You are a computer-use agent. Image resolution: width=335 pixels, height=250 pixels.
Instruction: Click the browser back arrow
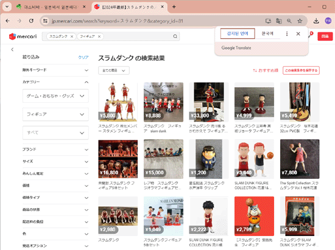(x=8, y=21)
